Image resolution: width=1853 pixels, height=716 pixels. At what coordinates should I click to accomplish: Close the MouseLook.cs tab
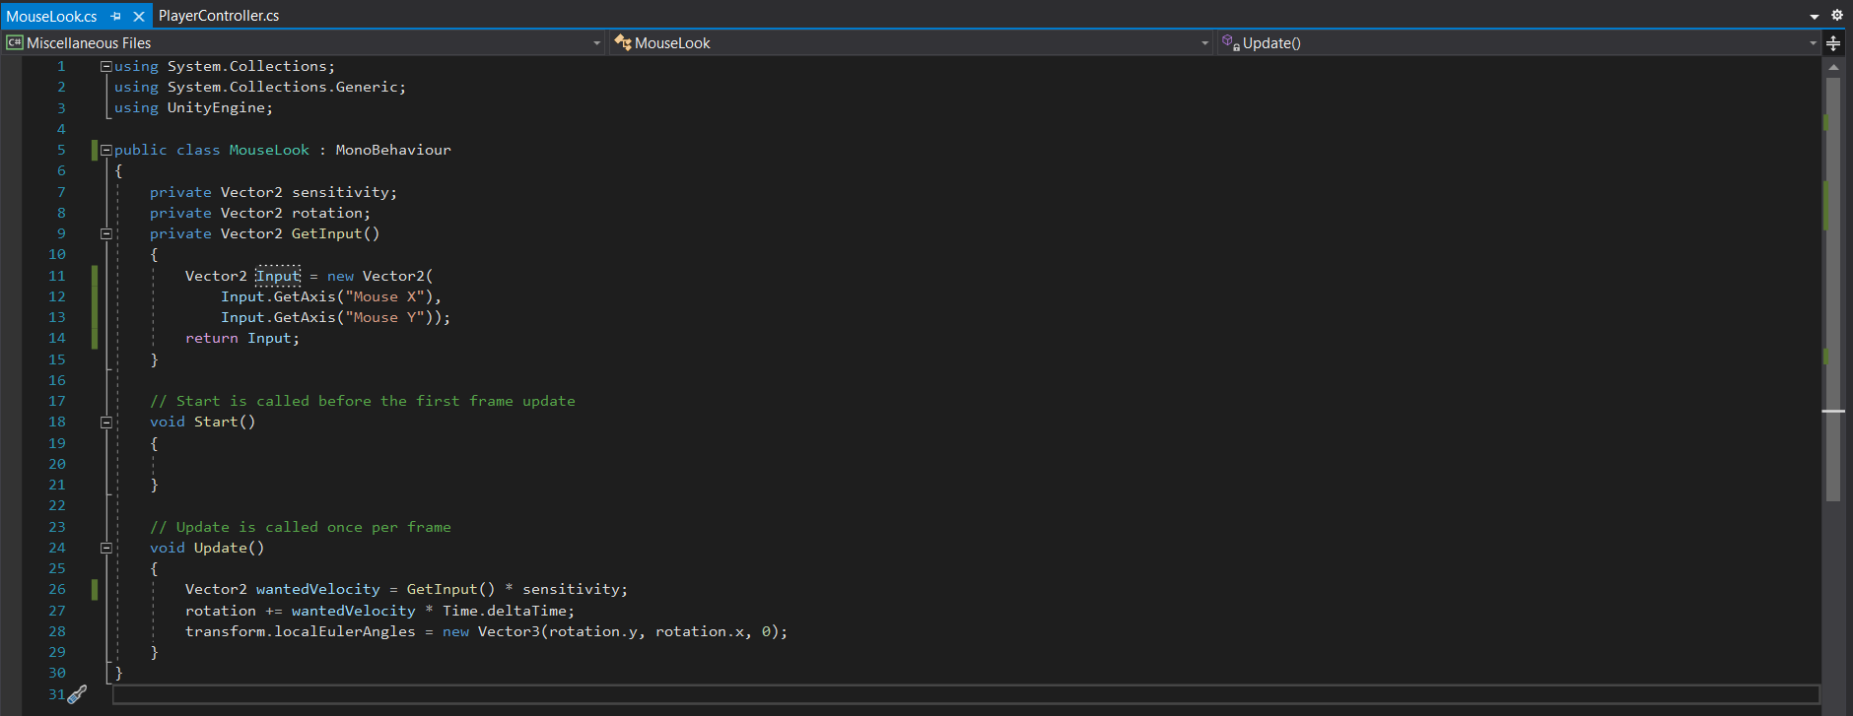click(x=139, y=16)
